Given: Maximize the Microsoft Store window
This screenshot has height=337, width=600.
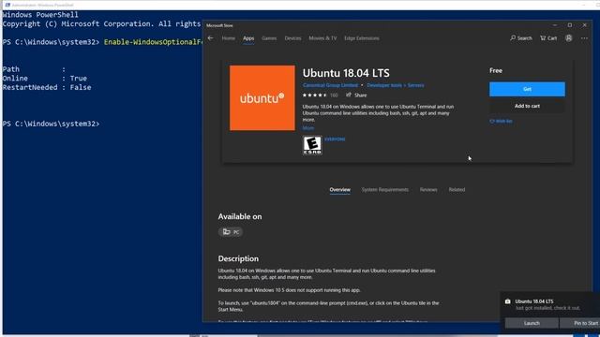Looking at the screenshot, I should pos(570,25).
